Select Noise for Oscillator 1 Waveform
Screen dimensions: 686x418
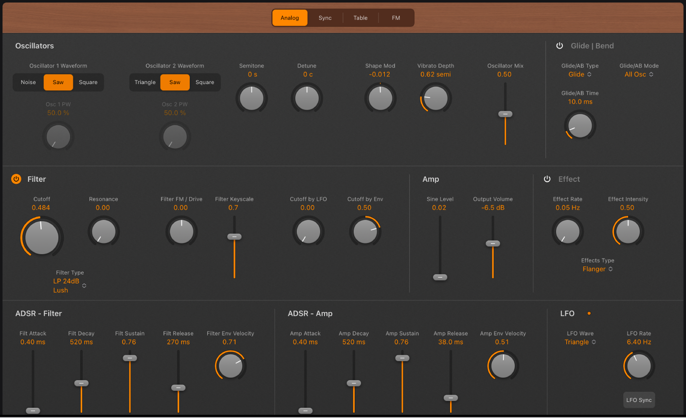pos(28,82)
